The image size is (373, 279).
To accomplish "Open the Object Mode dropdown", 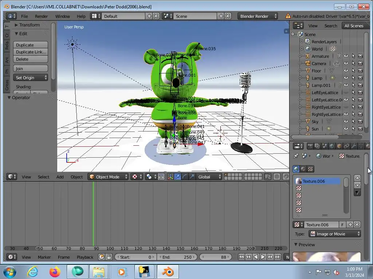I will pyautogui.click(x=108, y=177).
